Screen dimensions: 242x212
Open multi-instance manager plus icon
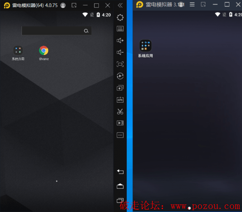coord(120,88)
